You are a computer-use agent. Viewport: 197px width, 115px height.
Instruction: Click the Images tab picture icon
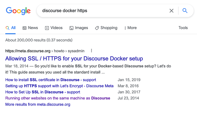point(71,28)
